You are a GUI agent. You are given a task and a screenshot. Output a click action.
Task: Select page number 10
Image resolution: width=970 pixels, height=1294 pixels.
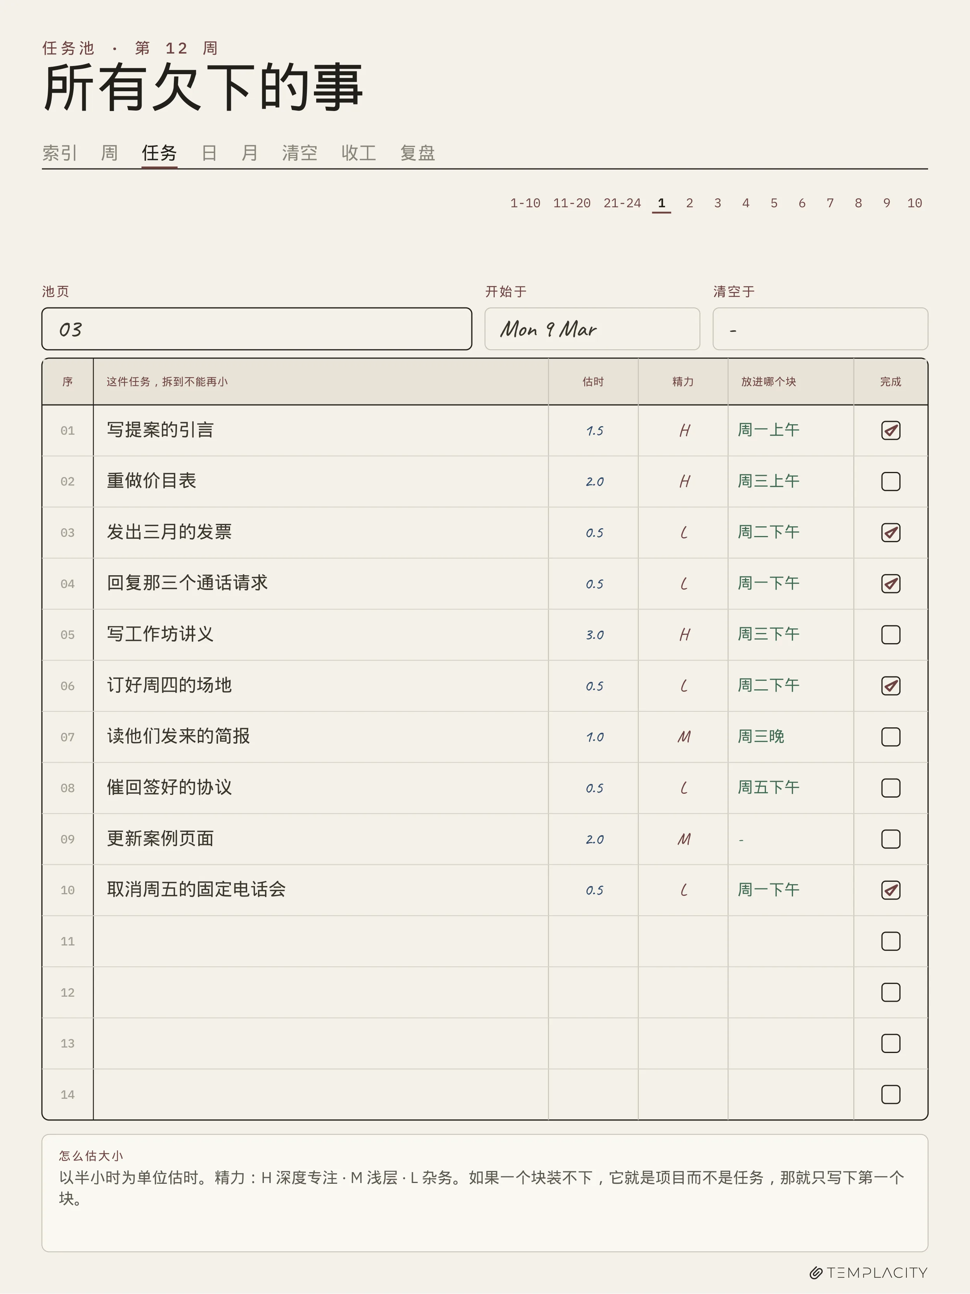915,203
